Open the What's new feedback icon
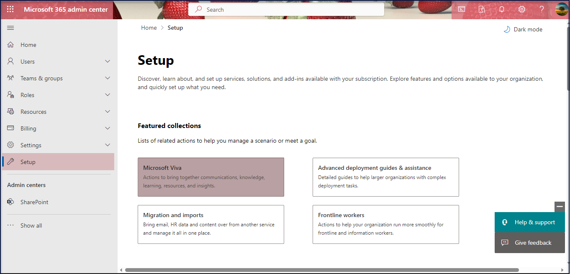This screenshot has width=570, height=274. coord(481,9)
